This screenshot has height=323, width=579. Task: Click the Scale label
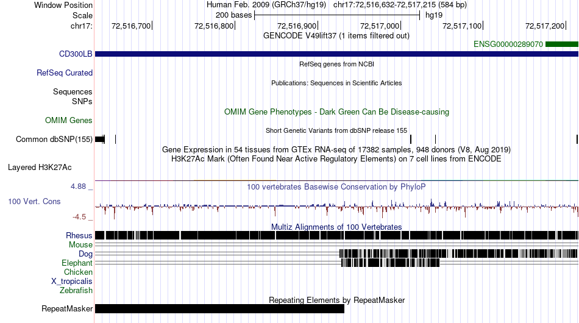pyautogui.click(x=82, y=15)
